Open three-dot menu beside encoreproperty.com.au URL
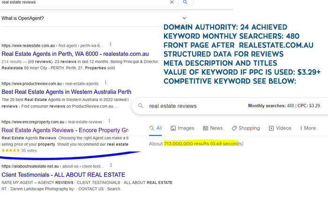 pyautogui.click(x=109, y=121)
